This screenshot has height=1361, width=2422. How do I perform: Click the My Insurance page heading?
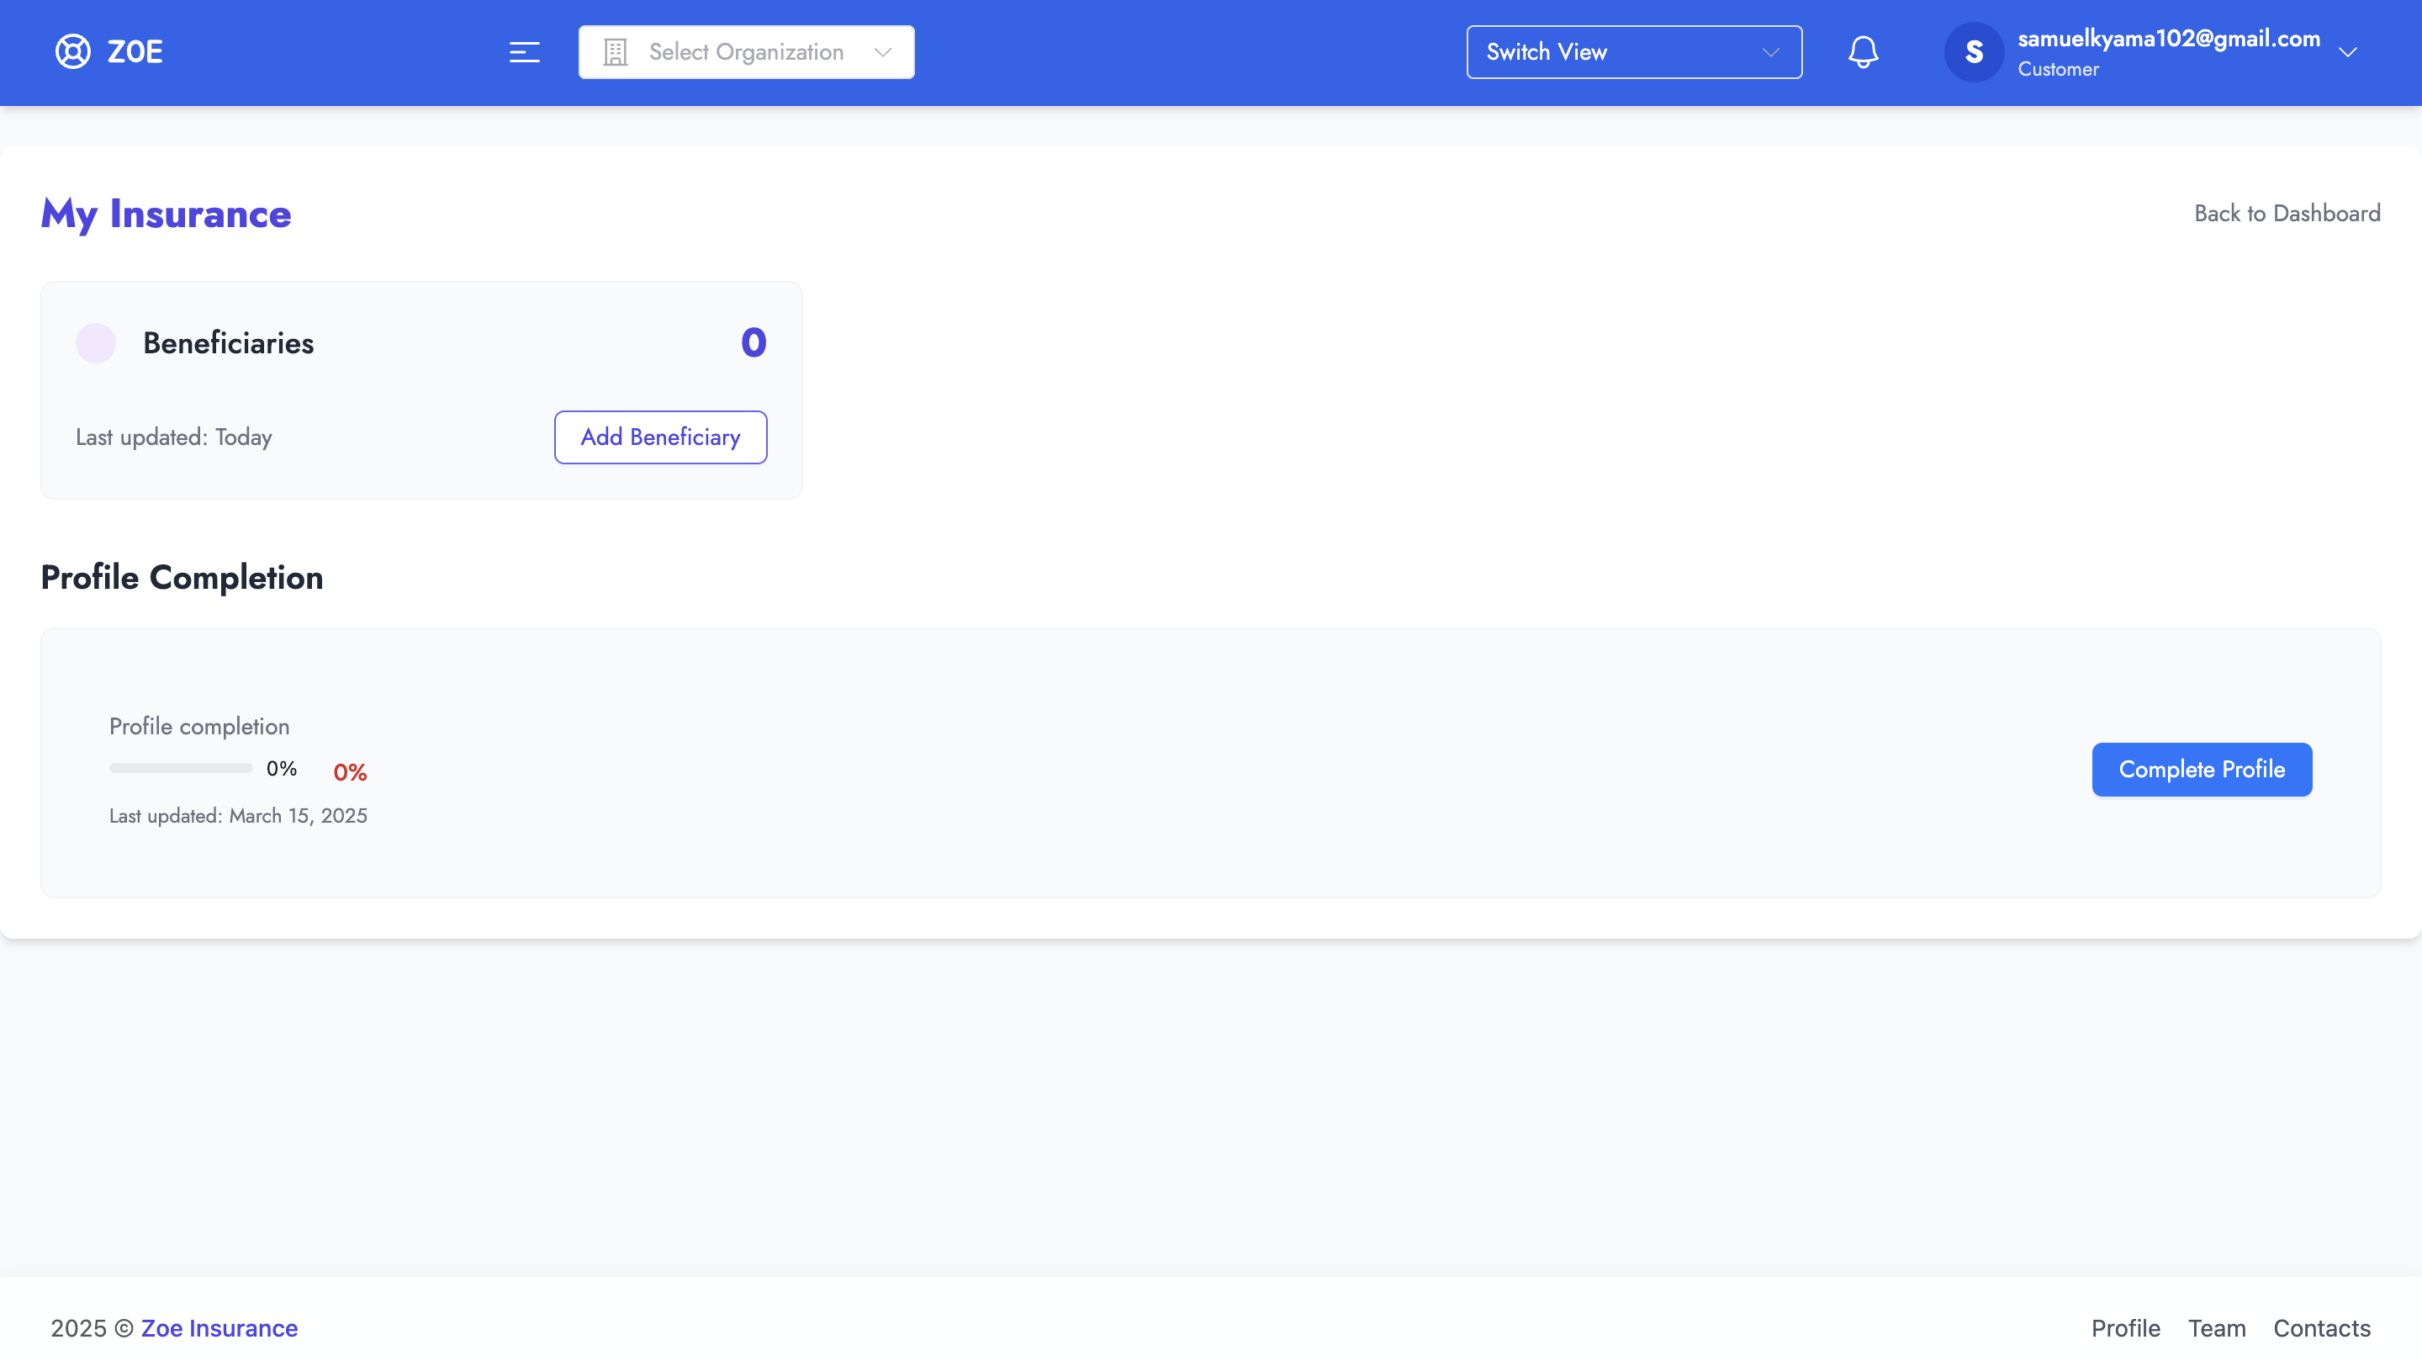point(167,214)
